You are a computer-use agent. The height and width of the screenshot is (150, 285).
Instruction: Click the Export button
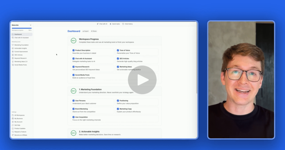point(85,31)
